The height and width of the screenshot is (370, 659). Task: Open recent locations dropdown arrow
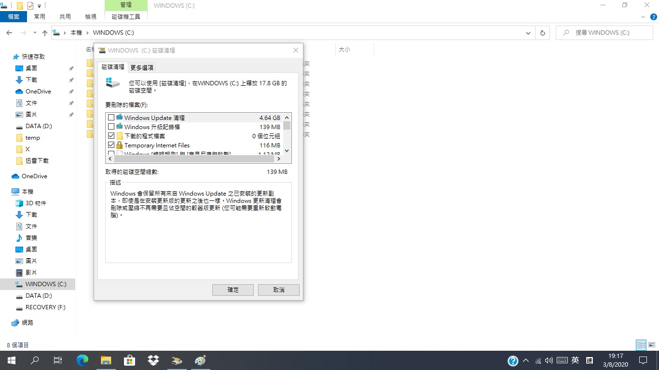[x=35, y=33]
